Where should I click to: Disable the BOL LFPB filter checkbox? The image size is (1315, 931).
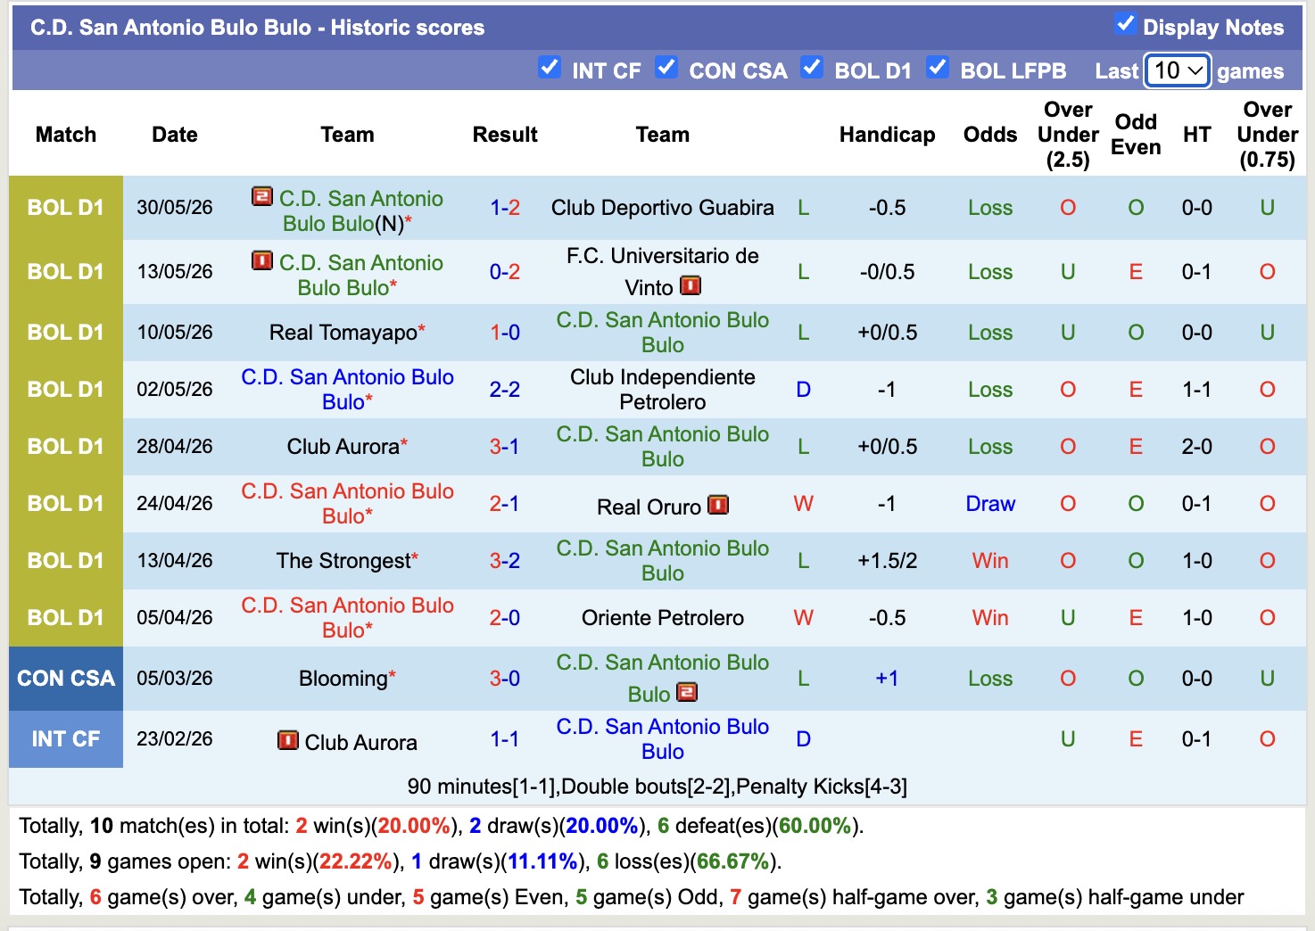coord(938,68)
